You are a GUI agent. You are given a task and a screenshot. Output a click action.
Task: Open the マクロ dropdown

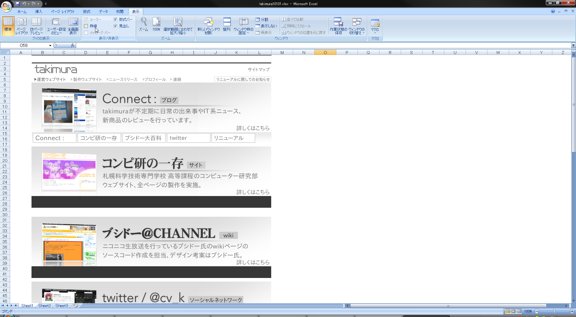coord(375,26)
